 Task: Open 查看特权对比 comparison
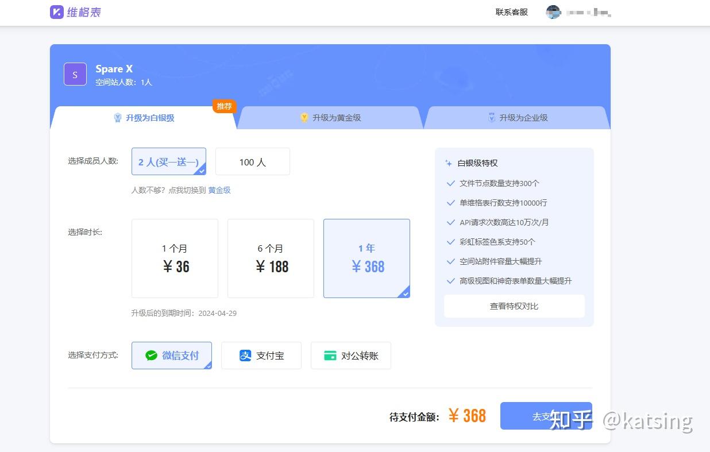tap(514, 306)
